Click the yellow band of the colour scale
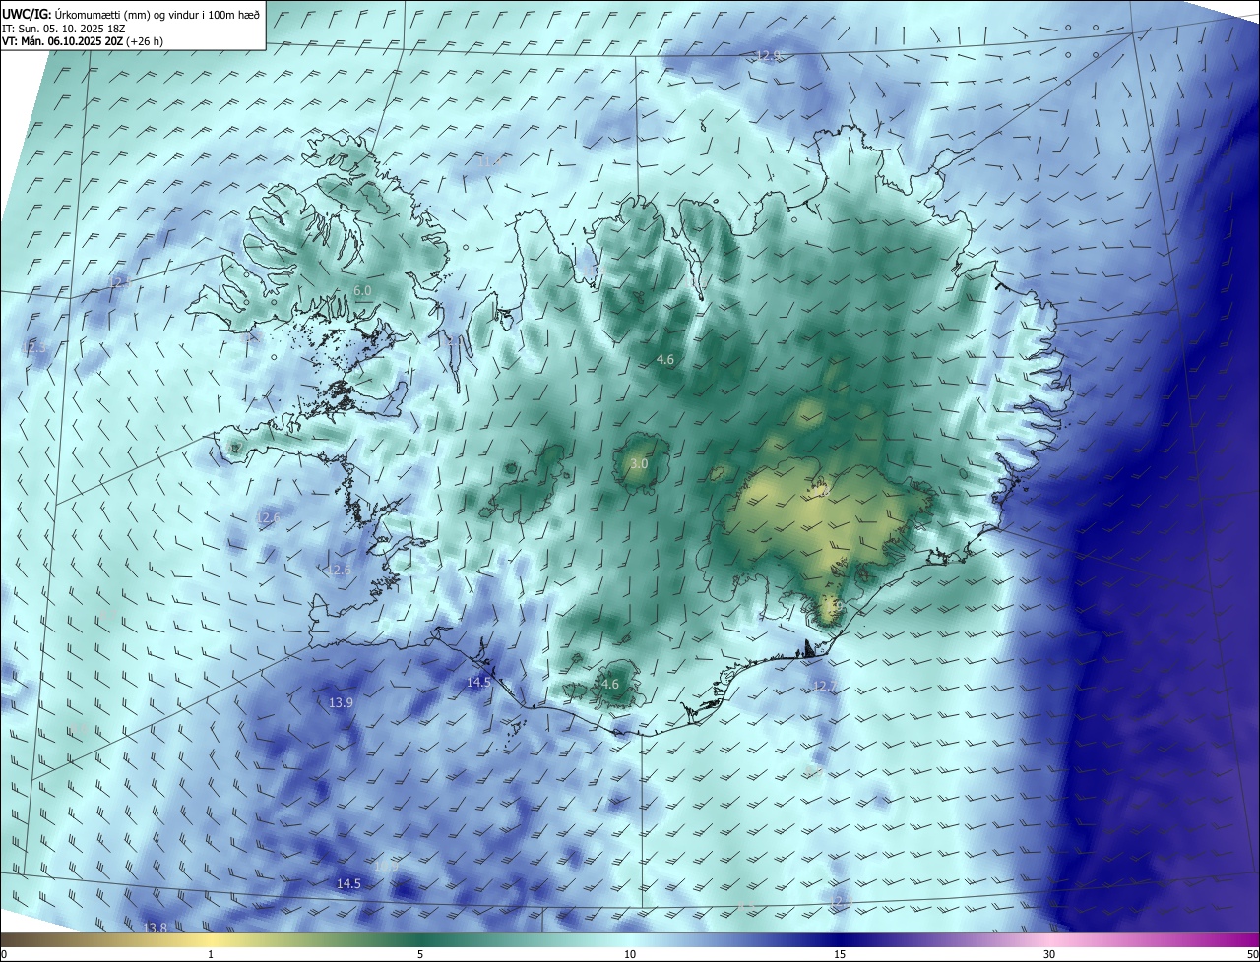1260x962 pixels. (x=211, y=939)
